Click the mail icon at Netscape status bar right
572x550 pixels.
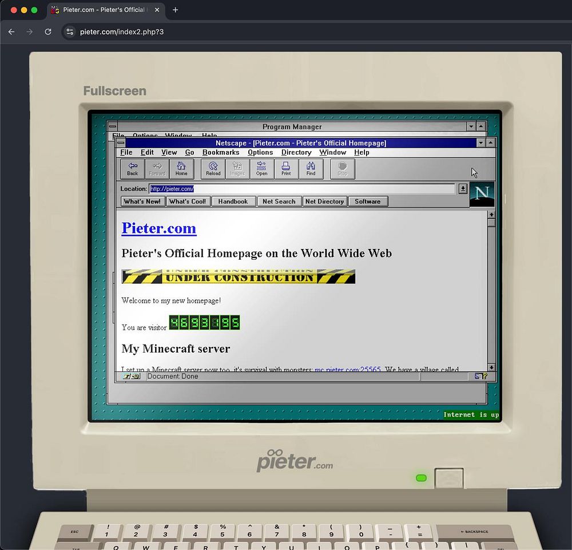pyautogui.click(x=481, y=376)
